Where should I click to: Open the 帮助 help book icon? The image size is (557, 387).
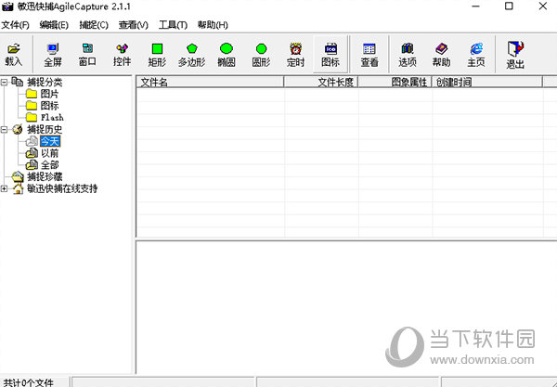(442, 54)
